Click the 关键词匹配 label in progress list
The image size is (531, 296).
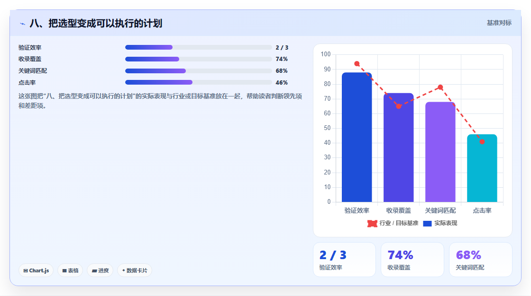[x=33, y=71]
